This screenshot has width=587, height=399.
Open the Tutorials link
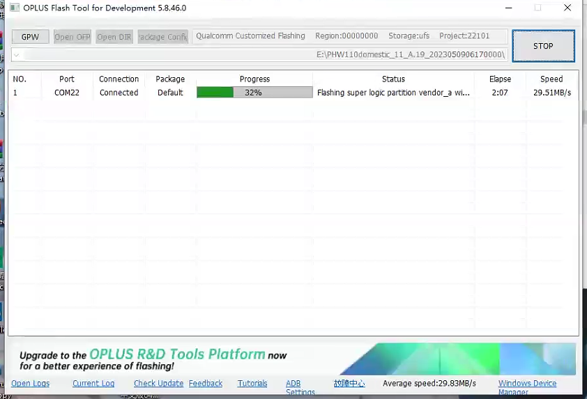tap(252, 383)
